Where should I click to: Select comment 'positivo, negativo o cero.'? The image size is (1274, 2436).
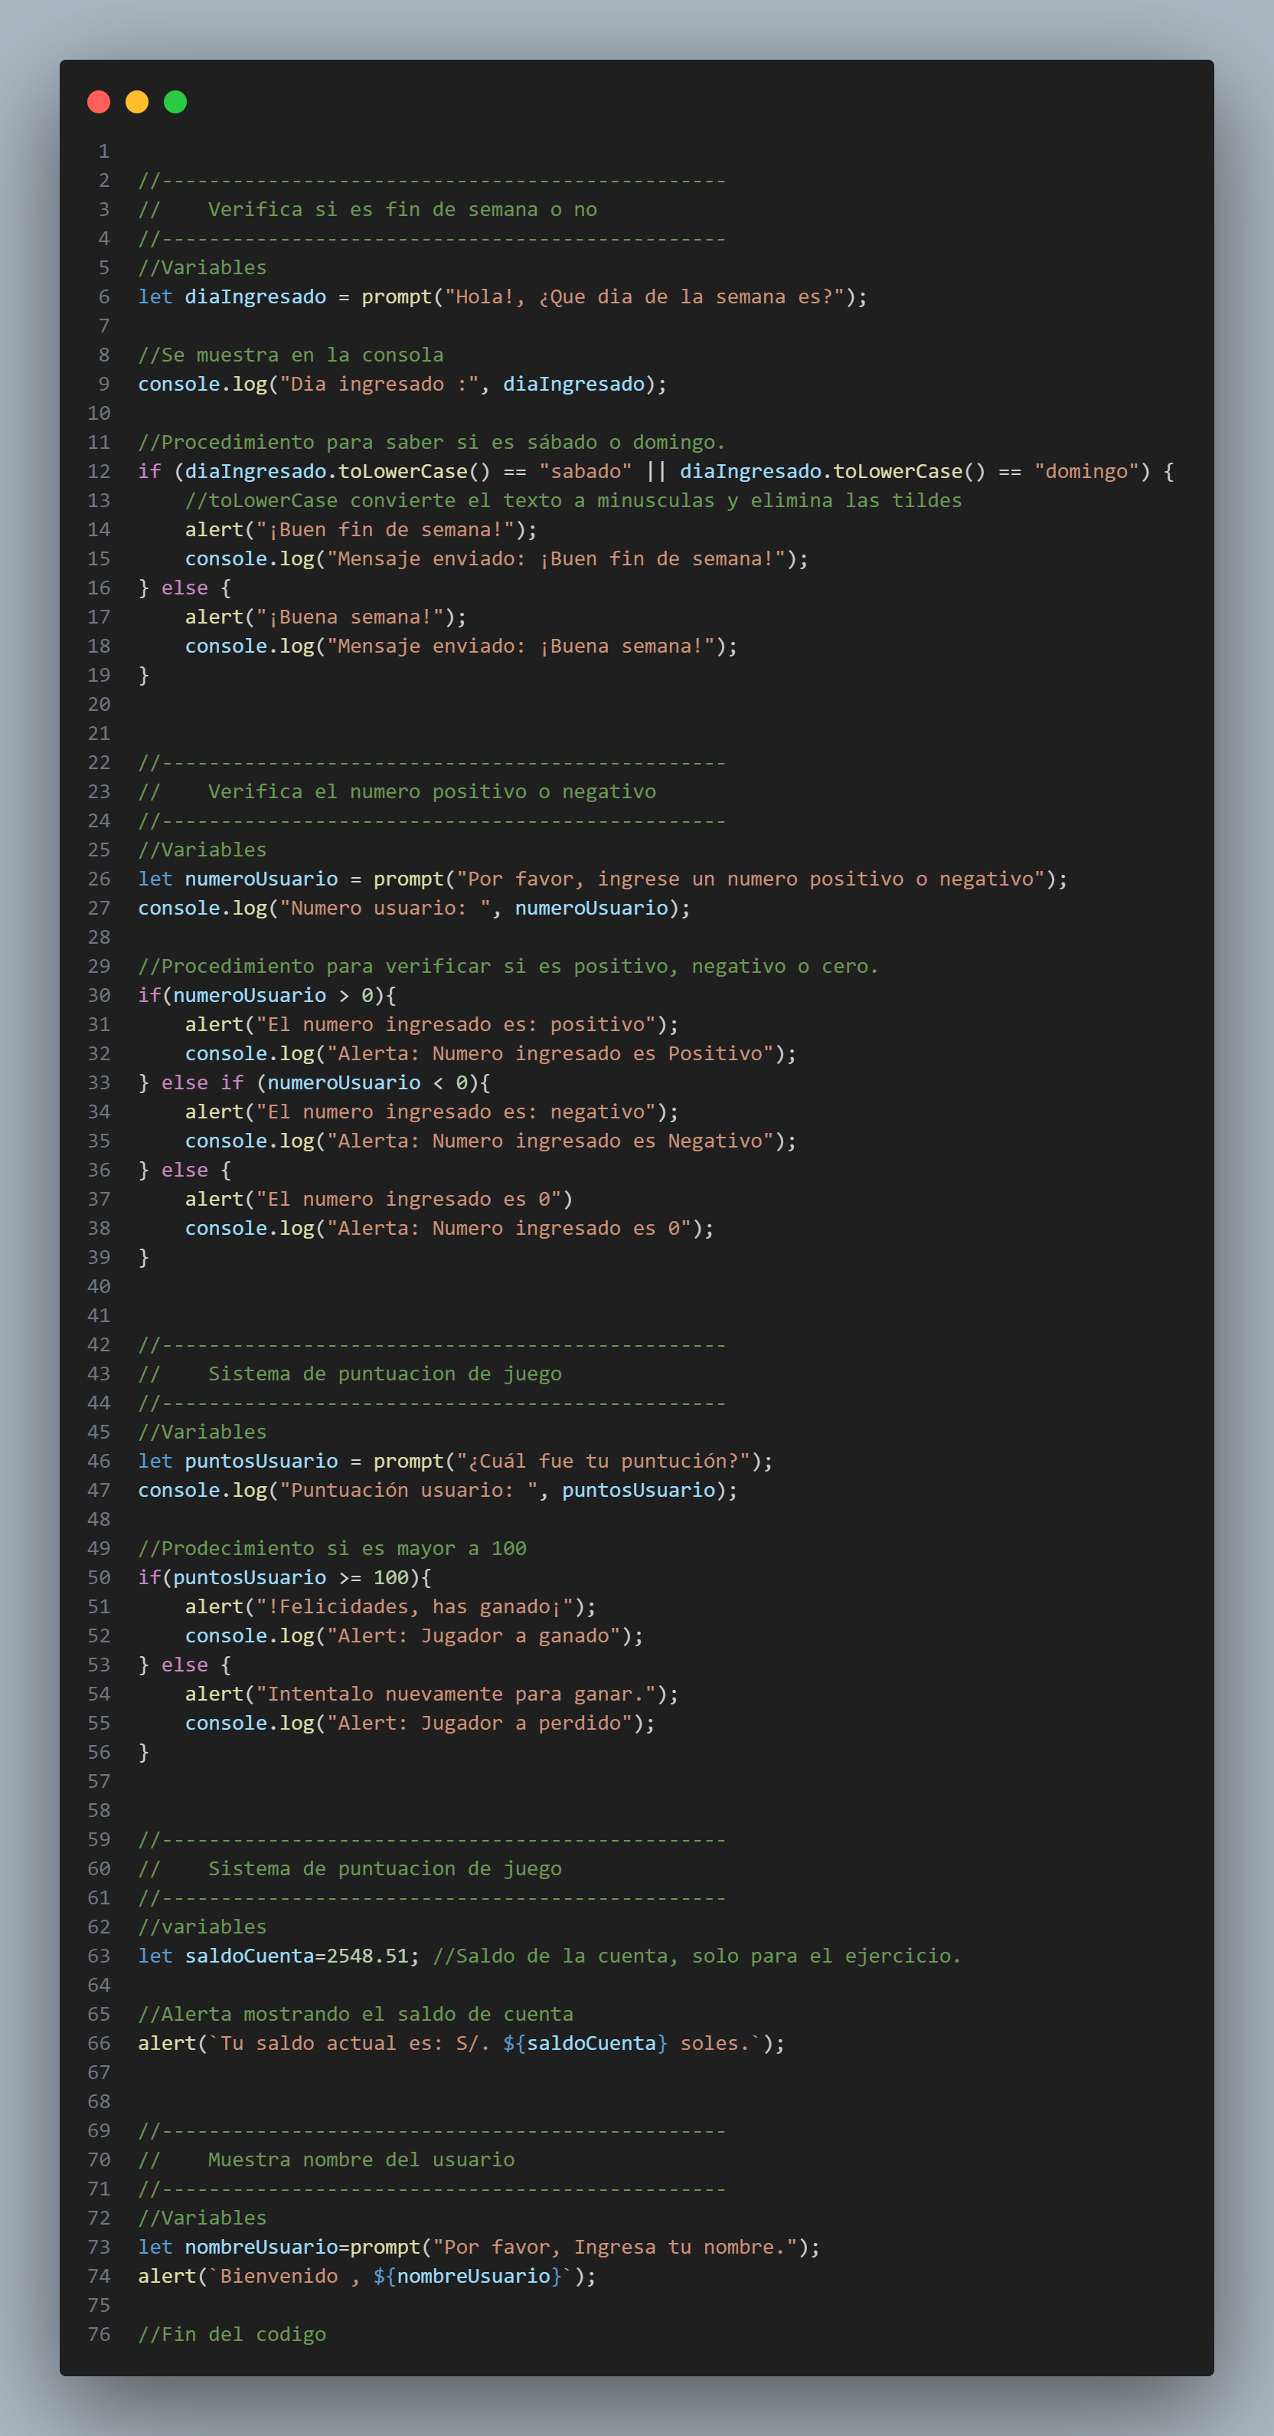(x=508, y=965)
